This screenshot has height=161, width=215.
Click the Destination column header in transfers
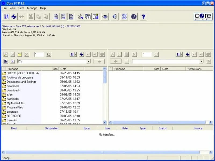click(x=52, y=128)
